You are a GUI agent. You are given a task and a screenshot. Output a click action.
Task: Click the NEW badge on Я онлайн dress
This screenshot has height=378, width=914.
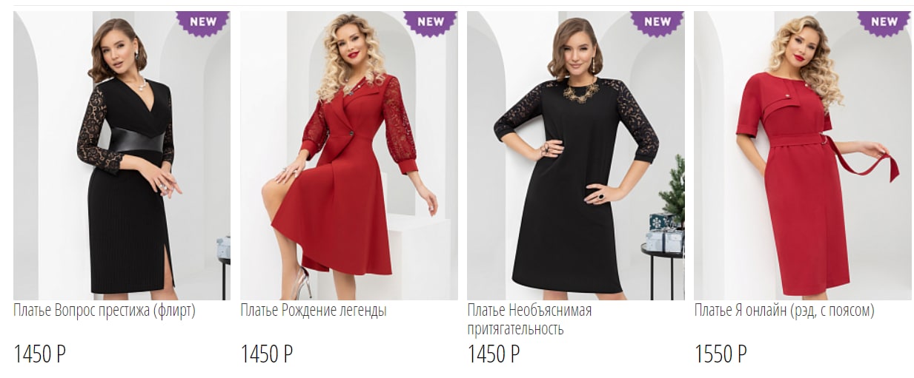(x=884, y=22)
